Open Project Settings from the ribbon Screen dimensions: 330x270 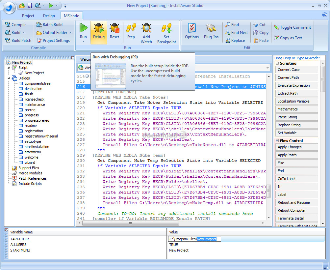(x=53, y=40)
